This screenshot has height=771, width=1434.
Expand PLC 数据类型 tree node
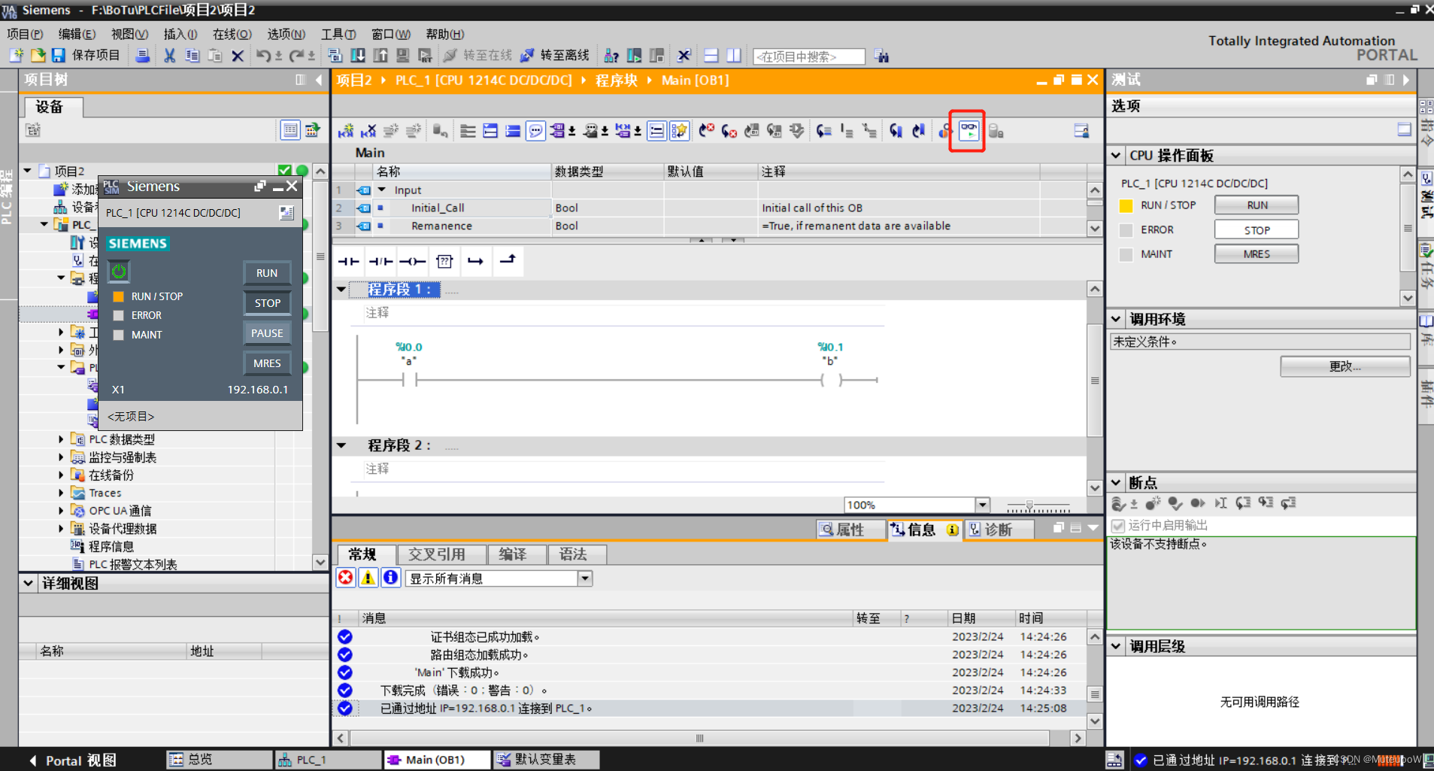point(61,439)
